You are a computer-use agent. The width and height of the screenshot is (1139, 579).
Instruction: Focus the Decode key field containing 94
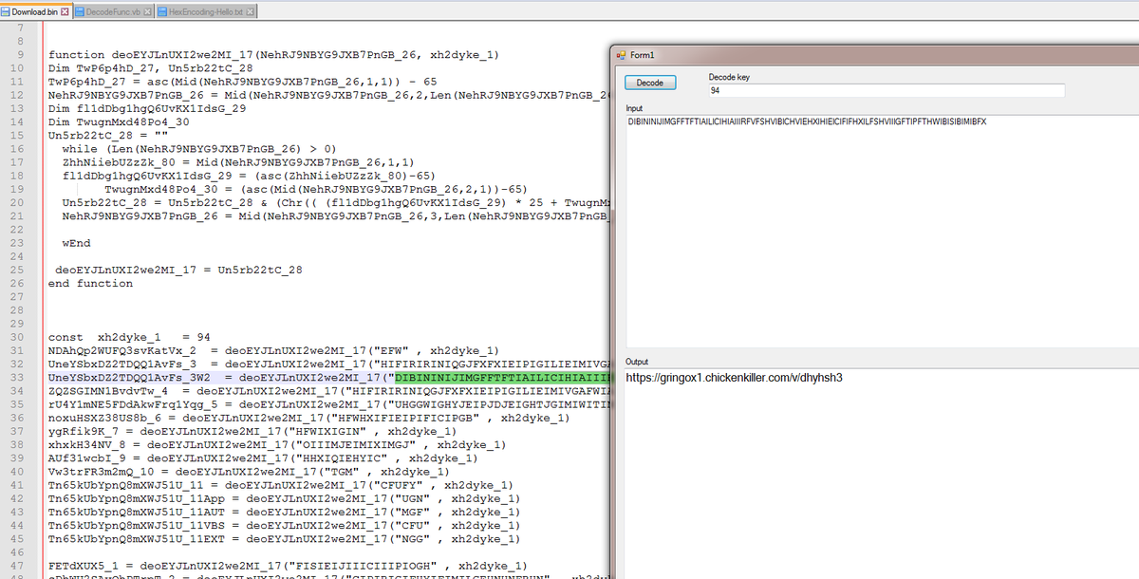[x=887, y=90]
